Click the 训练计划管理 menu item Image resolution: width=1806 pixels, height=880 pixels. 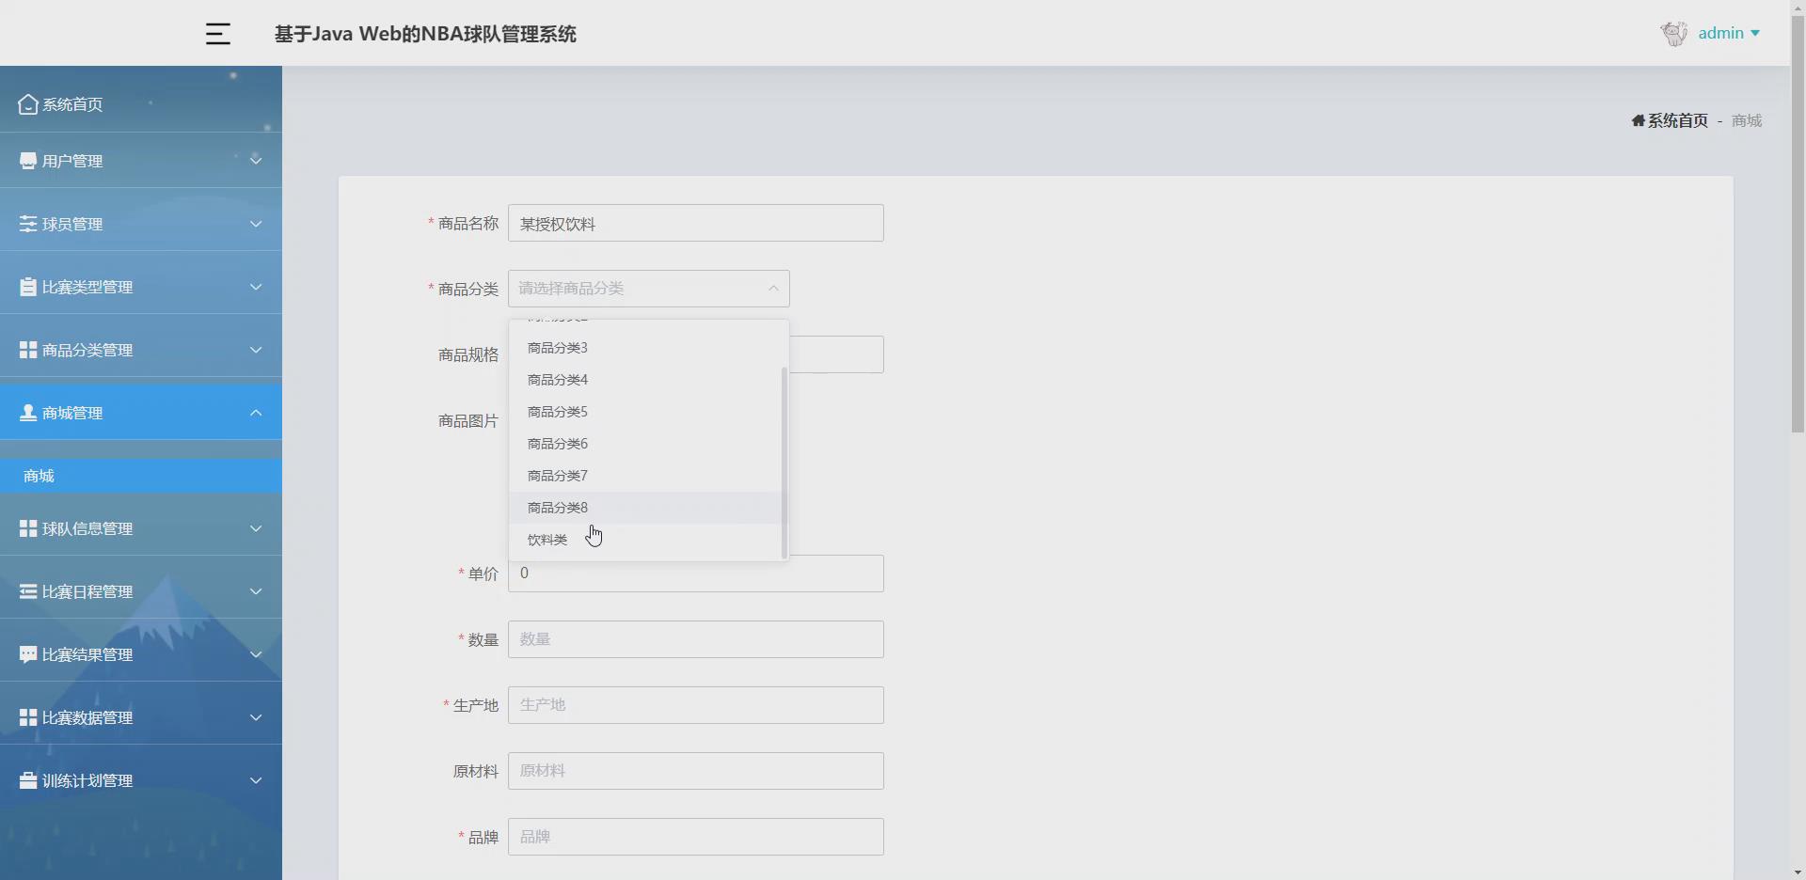(x=87, y=779)
